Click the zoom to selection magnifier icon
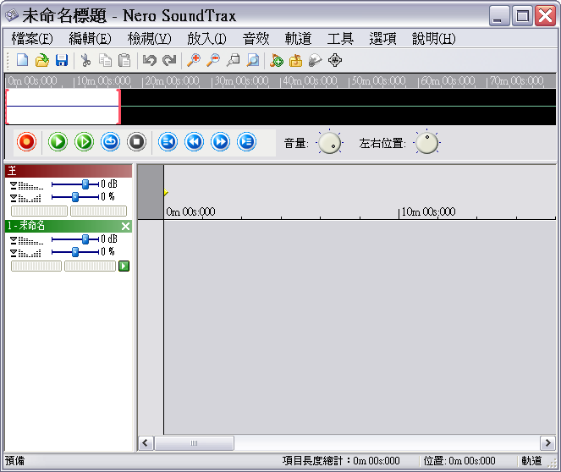The height and width of the screenshot is (472, 561). (234, 60)
